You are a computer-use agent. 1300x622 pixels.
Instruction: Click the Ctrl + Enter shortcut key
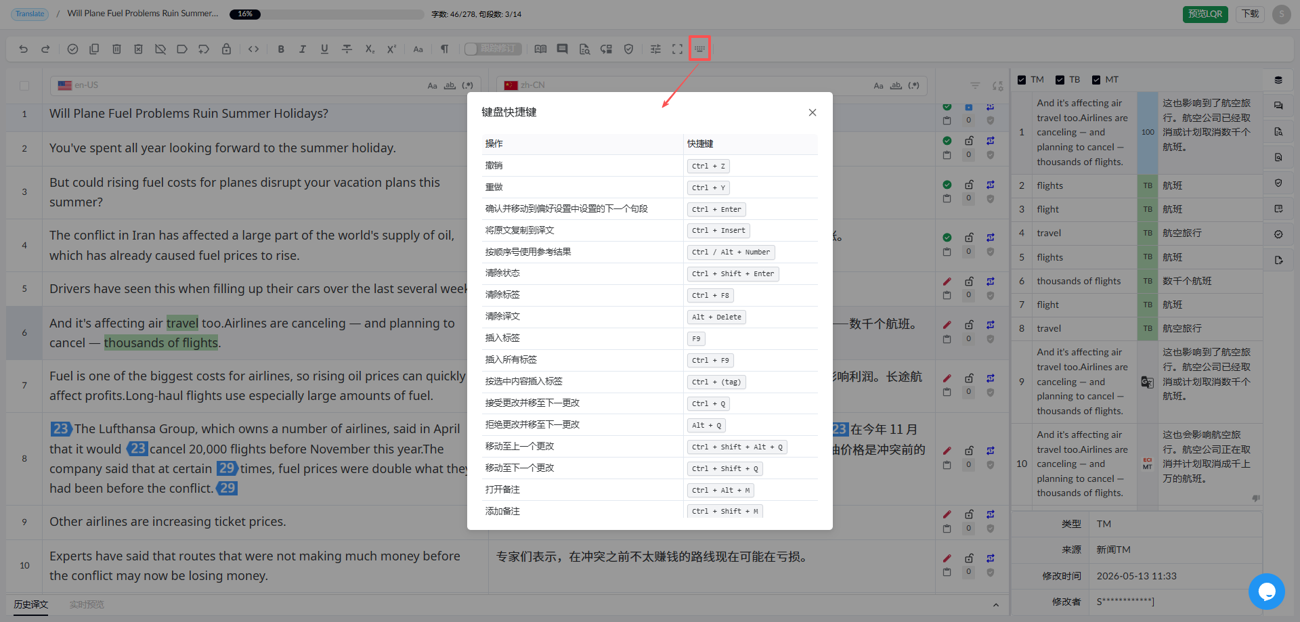tap(716, 209)
